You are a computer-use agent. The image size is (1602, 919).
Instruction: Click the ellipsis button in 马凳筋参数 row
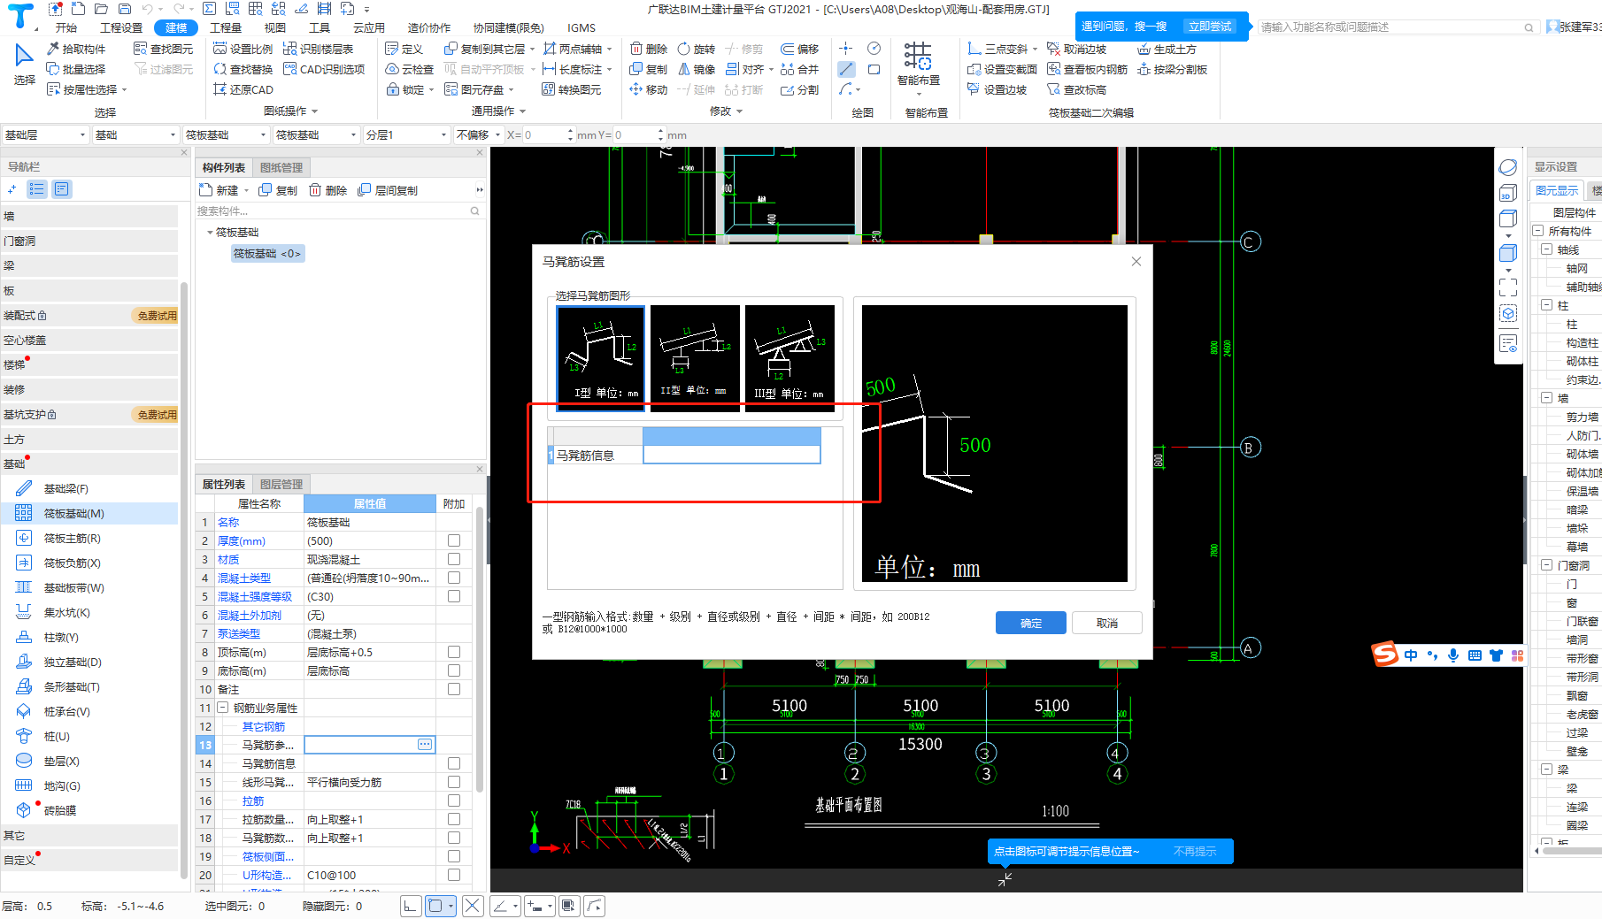(x=425, y=745)
